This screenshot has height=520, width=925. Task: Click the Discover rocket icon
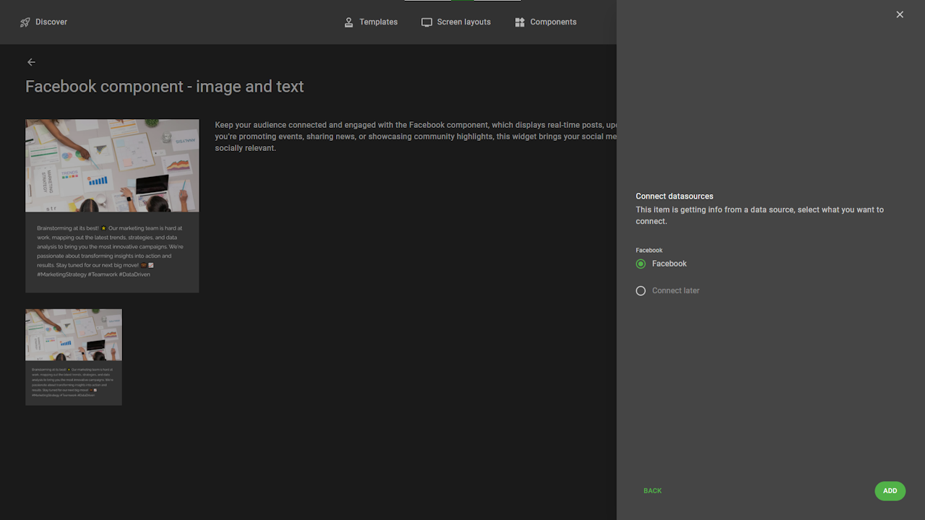(25, 22)
